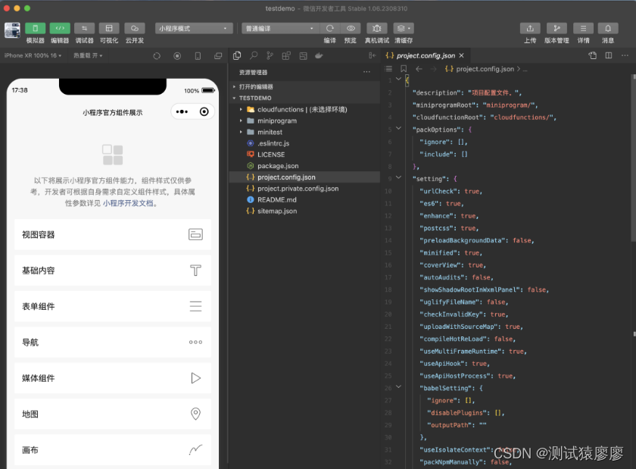The height and width of the screenshot is (469, 636).
Task: Collapse the explorer sidebar arrow icon
Action: pos(372,55)
